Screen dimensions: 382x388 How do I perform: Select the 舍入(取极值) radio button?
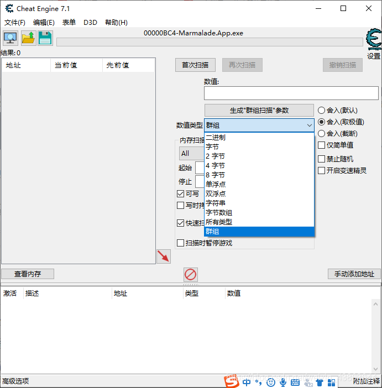tap(321, 122)
